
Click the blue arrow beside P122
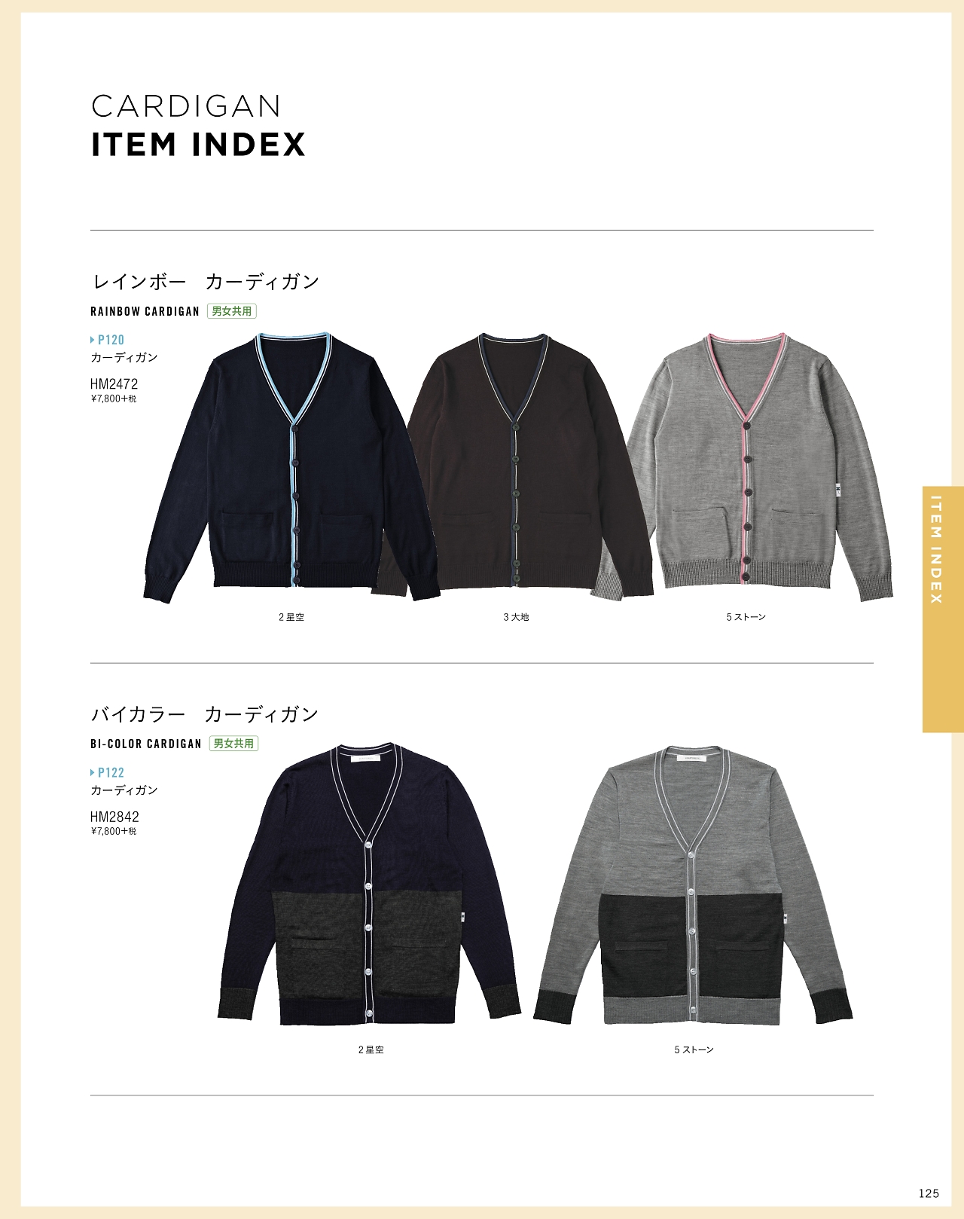click(x=93, y=773)
